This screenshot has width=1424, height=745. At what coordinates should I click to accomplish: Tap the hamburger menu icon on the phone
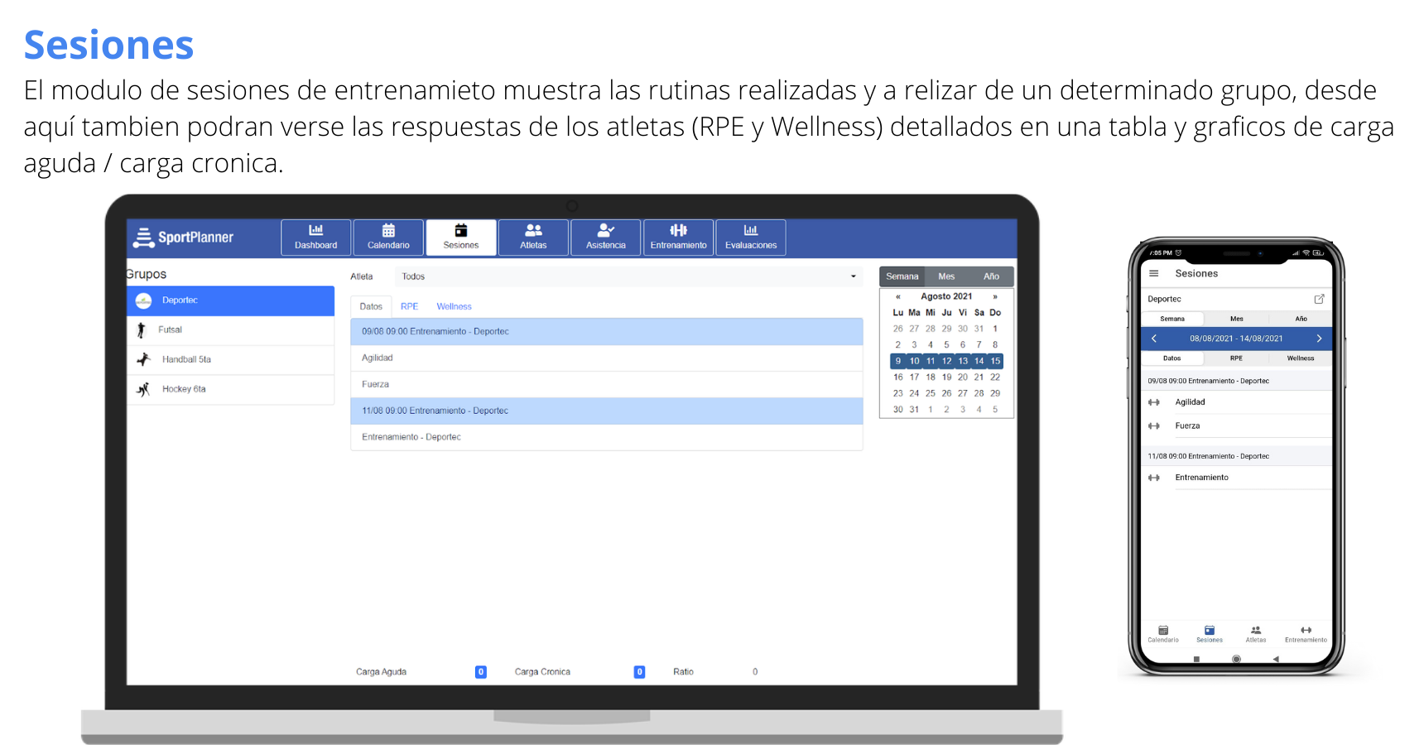point(1153,273)
